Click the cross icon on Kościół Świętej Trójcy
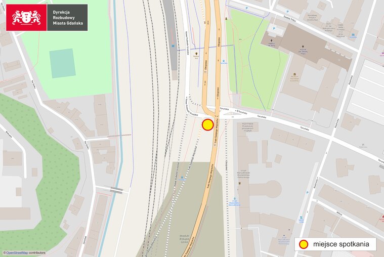Viewport: 384px width, 257px height. click(x=303, y=47)
